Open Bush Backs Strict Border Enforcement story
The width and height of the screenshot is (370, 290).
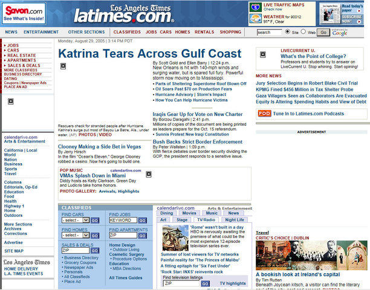198,142
